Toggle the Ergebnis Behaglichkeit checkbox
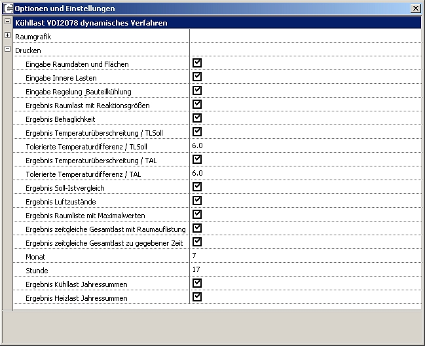The height and width of the screenshot is (346, 425). (x=197, y=118)
